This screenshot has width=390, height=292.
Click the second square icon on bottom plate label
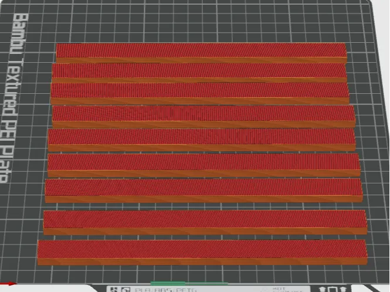126,290
